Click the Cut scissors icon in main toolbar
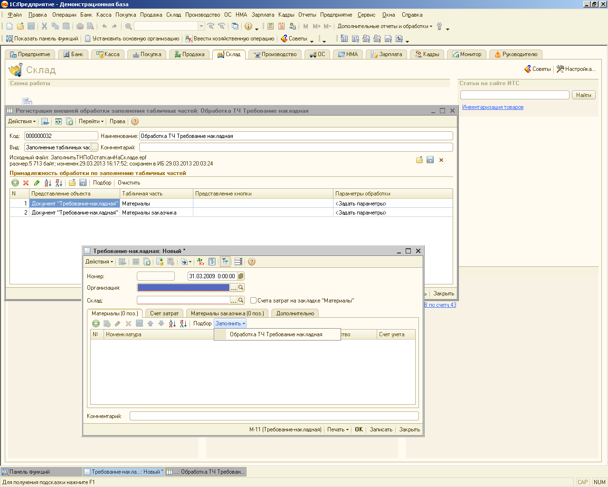Screen dimensions: 608x487 (x=44, y=26)
